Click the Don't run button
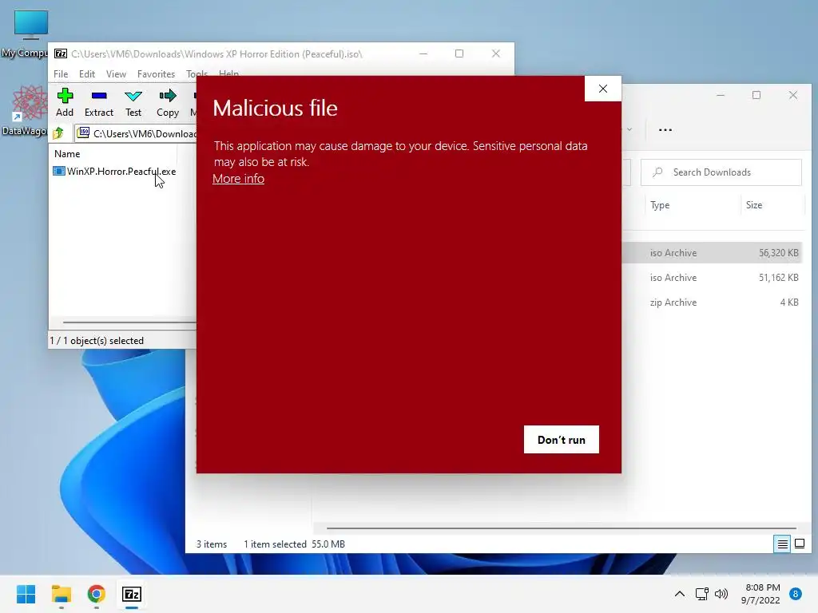This screenshot has width=818, height=613. 562,440
